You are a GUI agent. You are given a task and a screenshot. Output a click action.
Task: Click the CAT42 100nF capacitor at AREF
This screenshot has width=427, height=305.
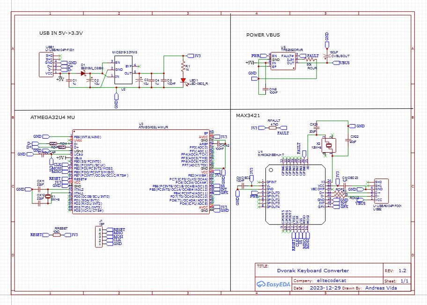click(219, 144)
